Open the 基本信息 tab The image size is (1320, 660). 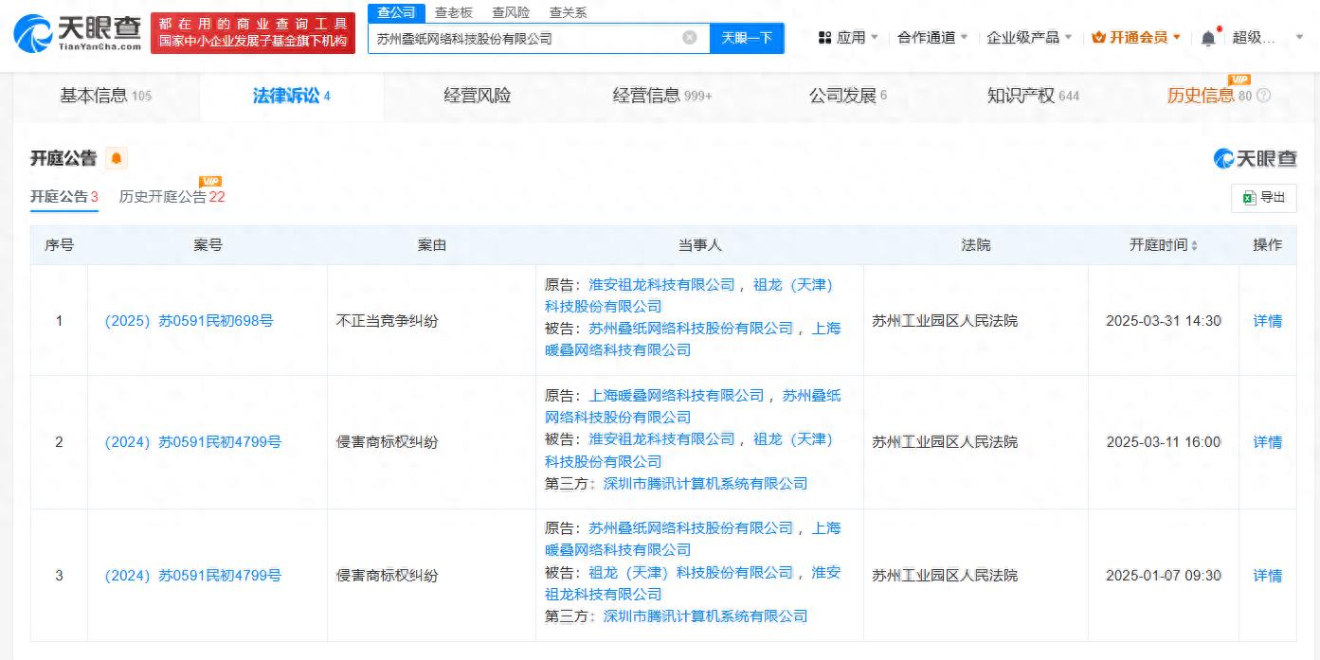(x=105, y=96)
